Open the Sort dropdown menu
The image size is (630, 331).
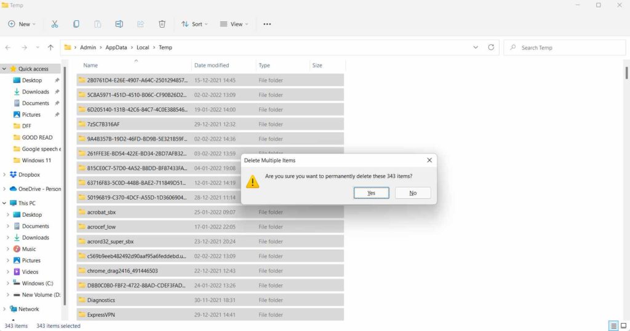[194, 24]
